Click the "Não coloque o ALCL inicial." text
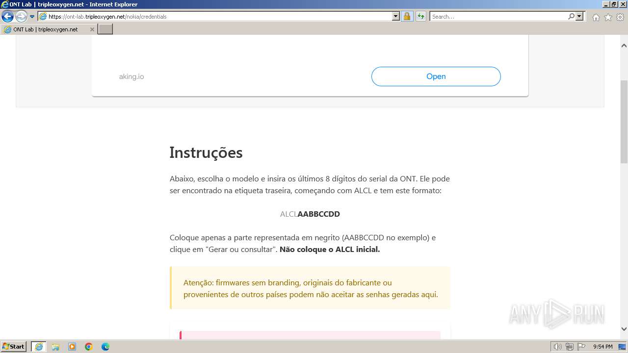This screenshot has width=628, height=353. [x=330, y=250]
